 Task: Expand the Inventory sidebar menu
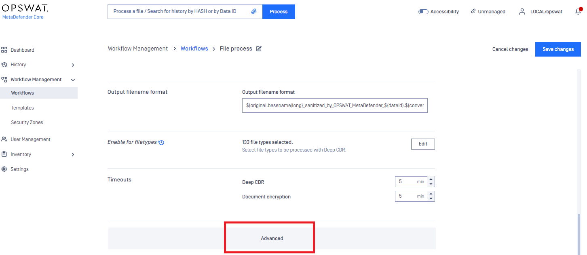[73, 154]
